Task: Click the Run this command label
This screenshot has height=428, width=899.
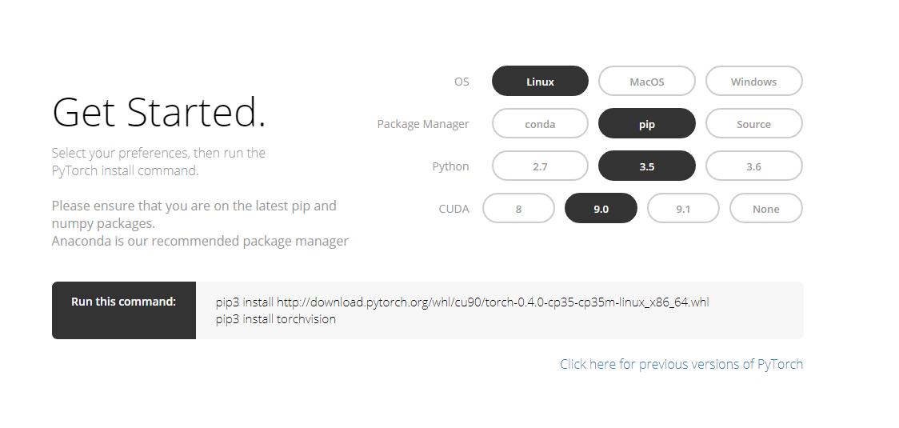Action: 123,302
